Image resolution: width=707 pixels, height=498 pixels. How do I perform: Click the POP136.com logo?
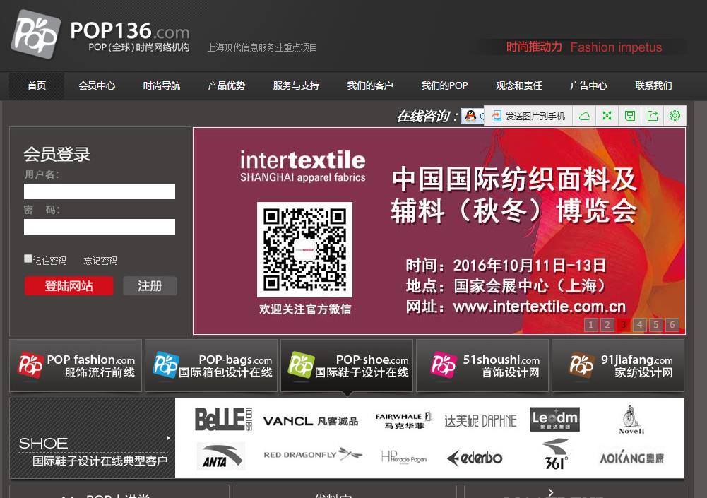[101, 35]
